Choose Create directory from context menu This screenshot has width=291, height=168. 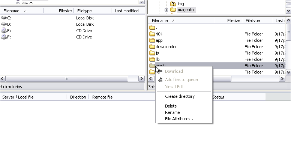(x=180, y=96)
